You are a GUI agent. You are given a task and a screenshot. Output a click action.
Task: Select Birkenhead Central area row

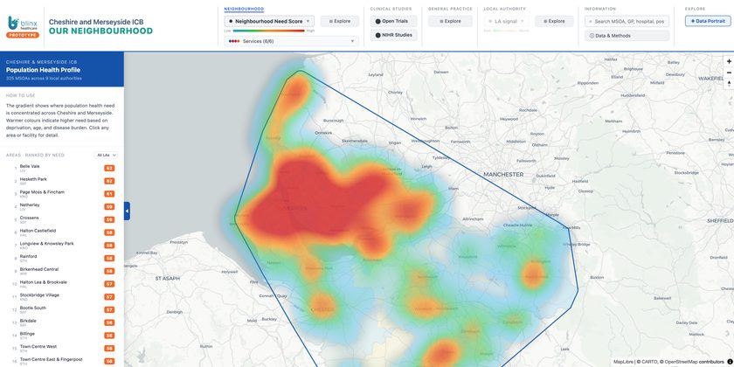pyautogui.click(x=62, y=271)
